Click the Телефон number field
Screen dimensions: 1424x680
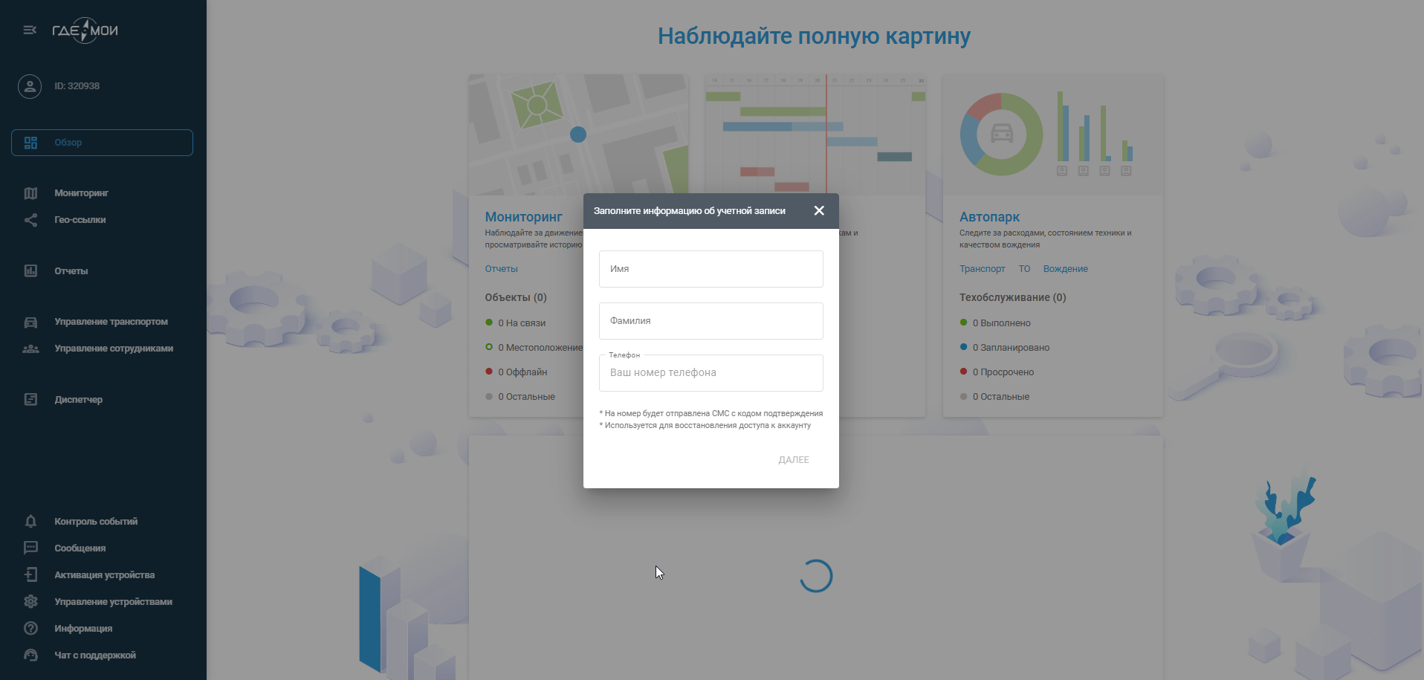[x=711, y=373]
